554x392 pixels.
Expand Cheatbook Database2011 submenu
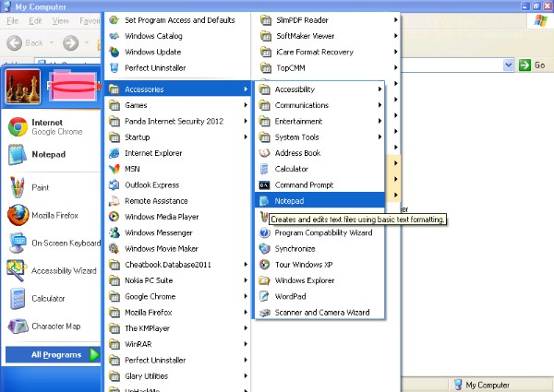(246, 265)
